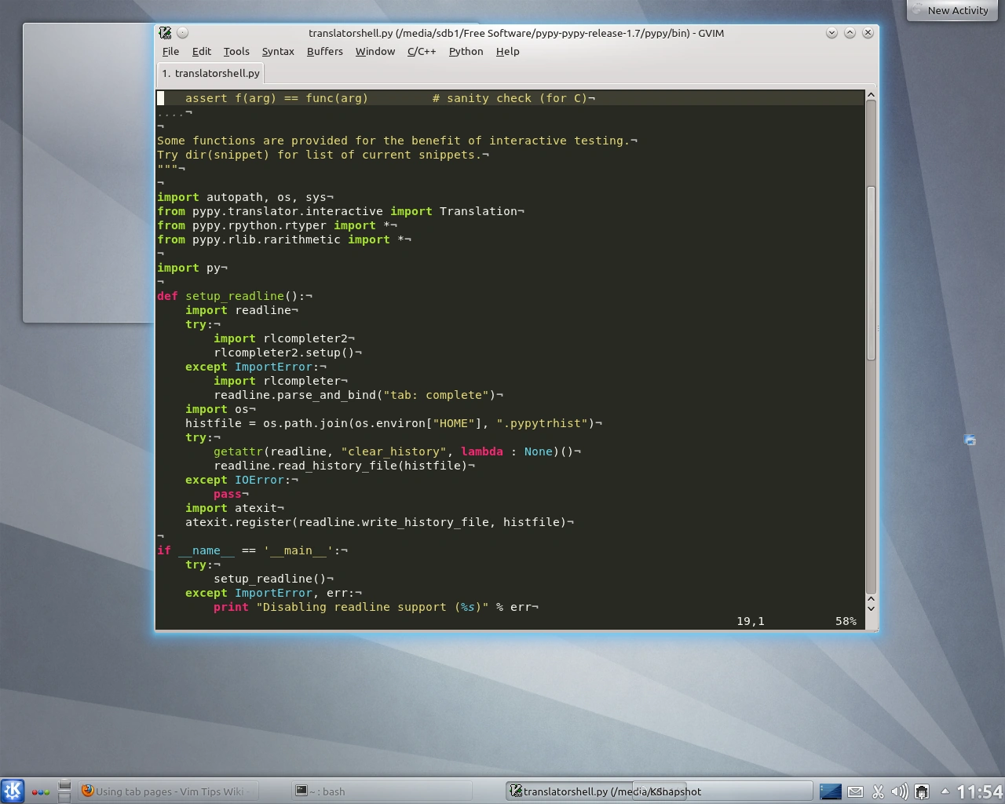Viewport: 1005px width, 804px height.
Task: Open the activities icon with colored dots
Action: coord(41,791)
